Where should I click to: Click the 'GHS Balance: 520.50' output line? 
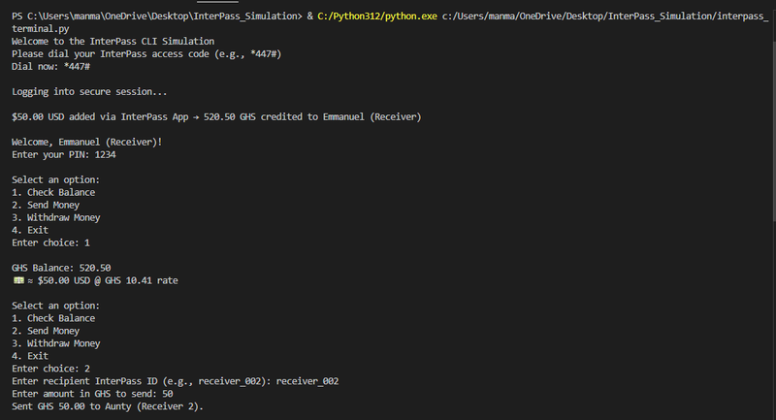point(61,268)
